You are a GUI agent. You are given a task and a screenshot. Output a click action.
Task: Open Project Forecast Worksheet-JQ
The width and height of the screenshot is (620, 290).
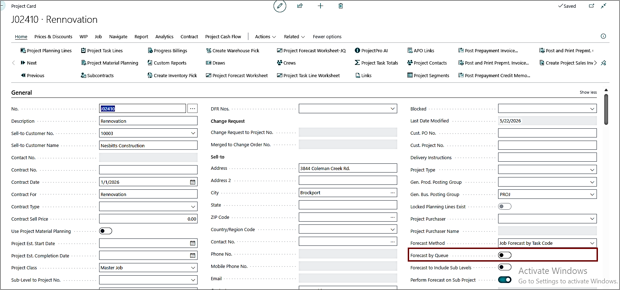(x=311, y=50)
